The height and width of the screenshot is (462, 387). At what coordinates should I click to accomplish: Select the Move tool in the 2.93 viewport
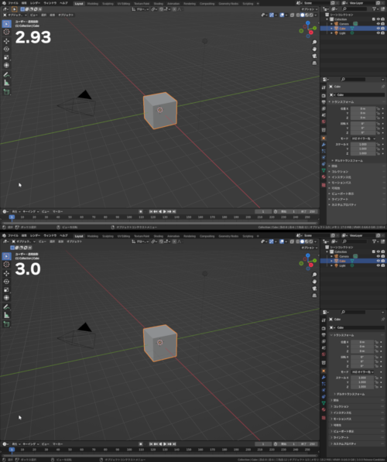(x=6, y=41)
